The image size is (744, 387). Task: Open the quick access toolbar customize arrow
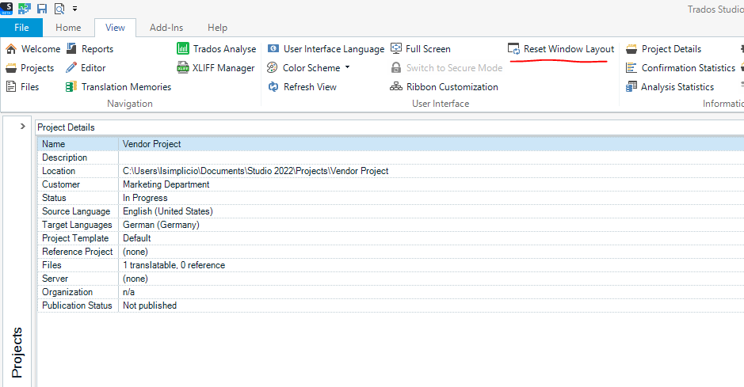click(x=75, y=9)
